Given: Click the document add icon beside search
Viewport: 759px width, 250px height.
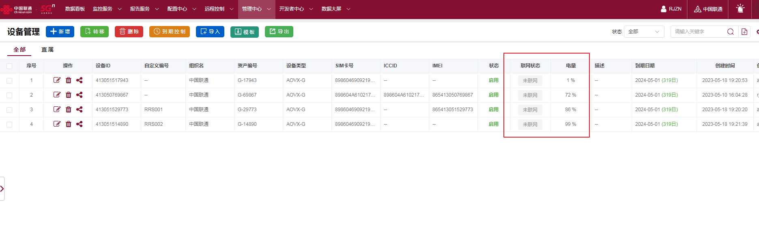Looking at the screenshot, I should (x=744, y=32).
